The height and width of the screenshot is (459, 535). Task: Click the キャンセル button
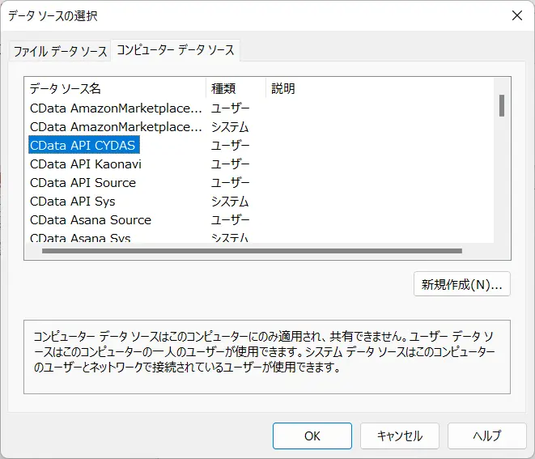400,436
